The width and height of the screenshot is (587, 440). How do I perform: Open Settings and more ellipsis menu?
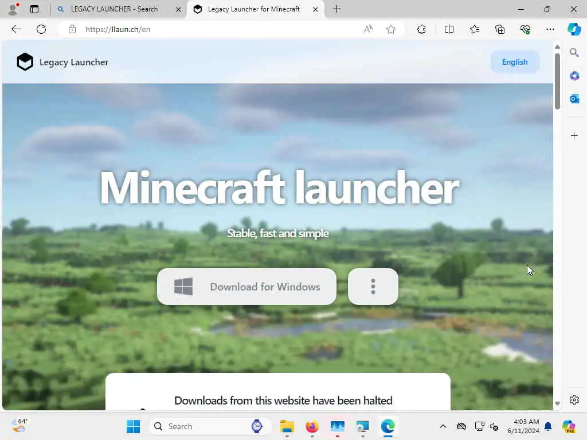click(x=550, y=29)
